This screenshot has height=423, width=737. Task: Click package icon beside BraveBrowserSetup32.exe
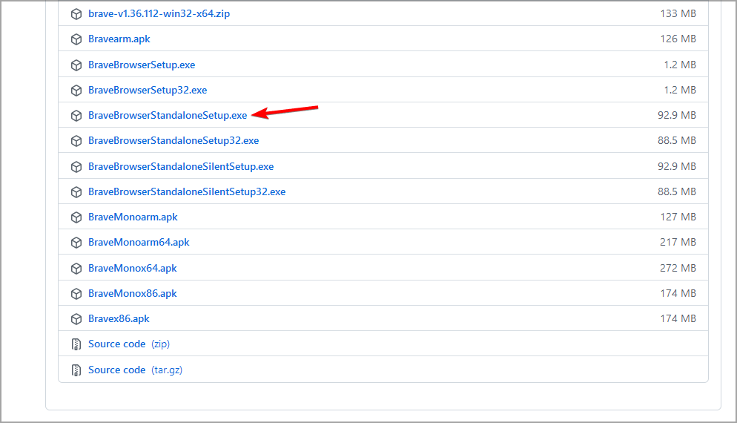[x=76, y=91]
